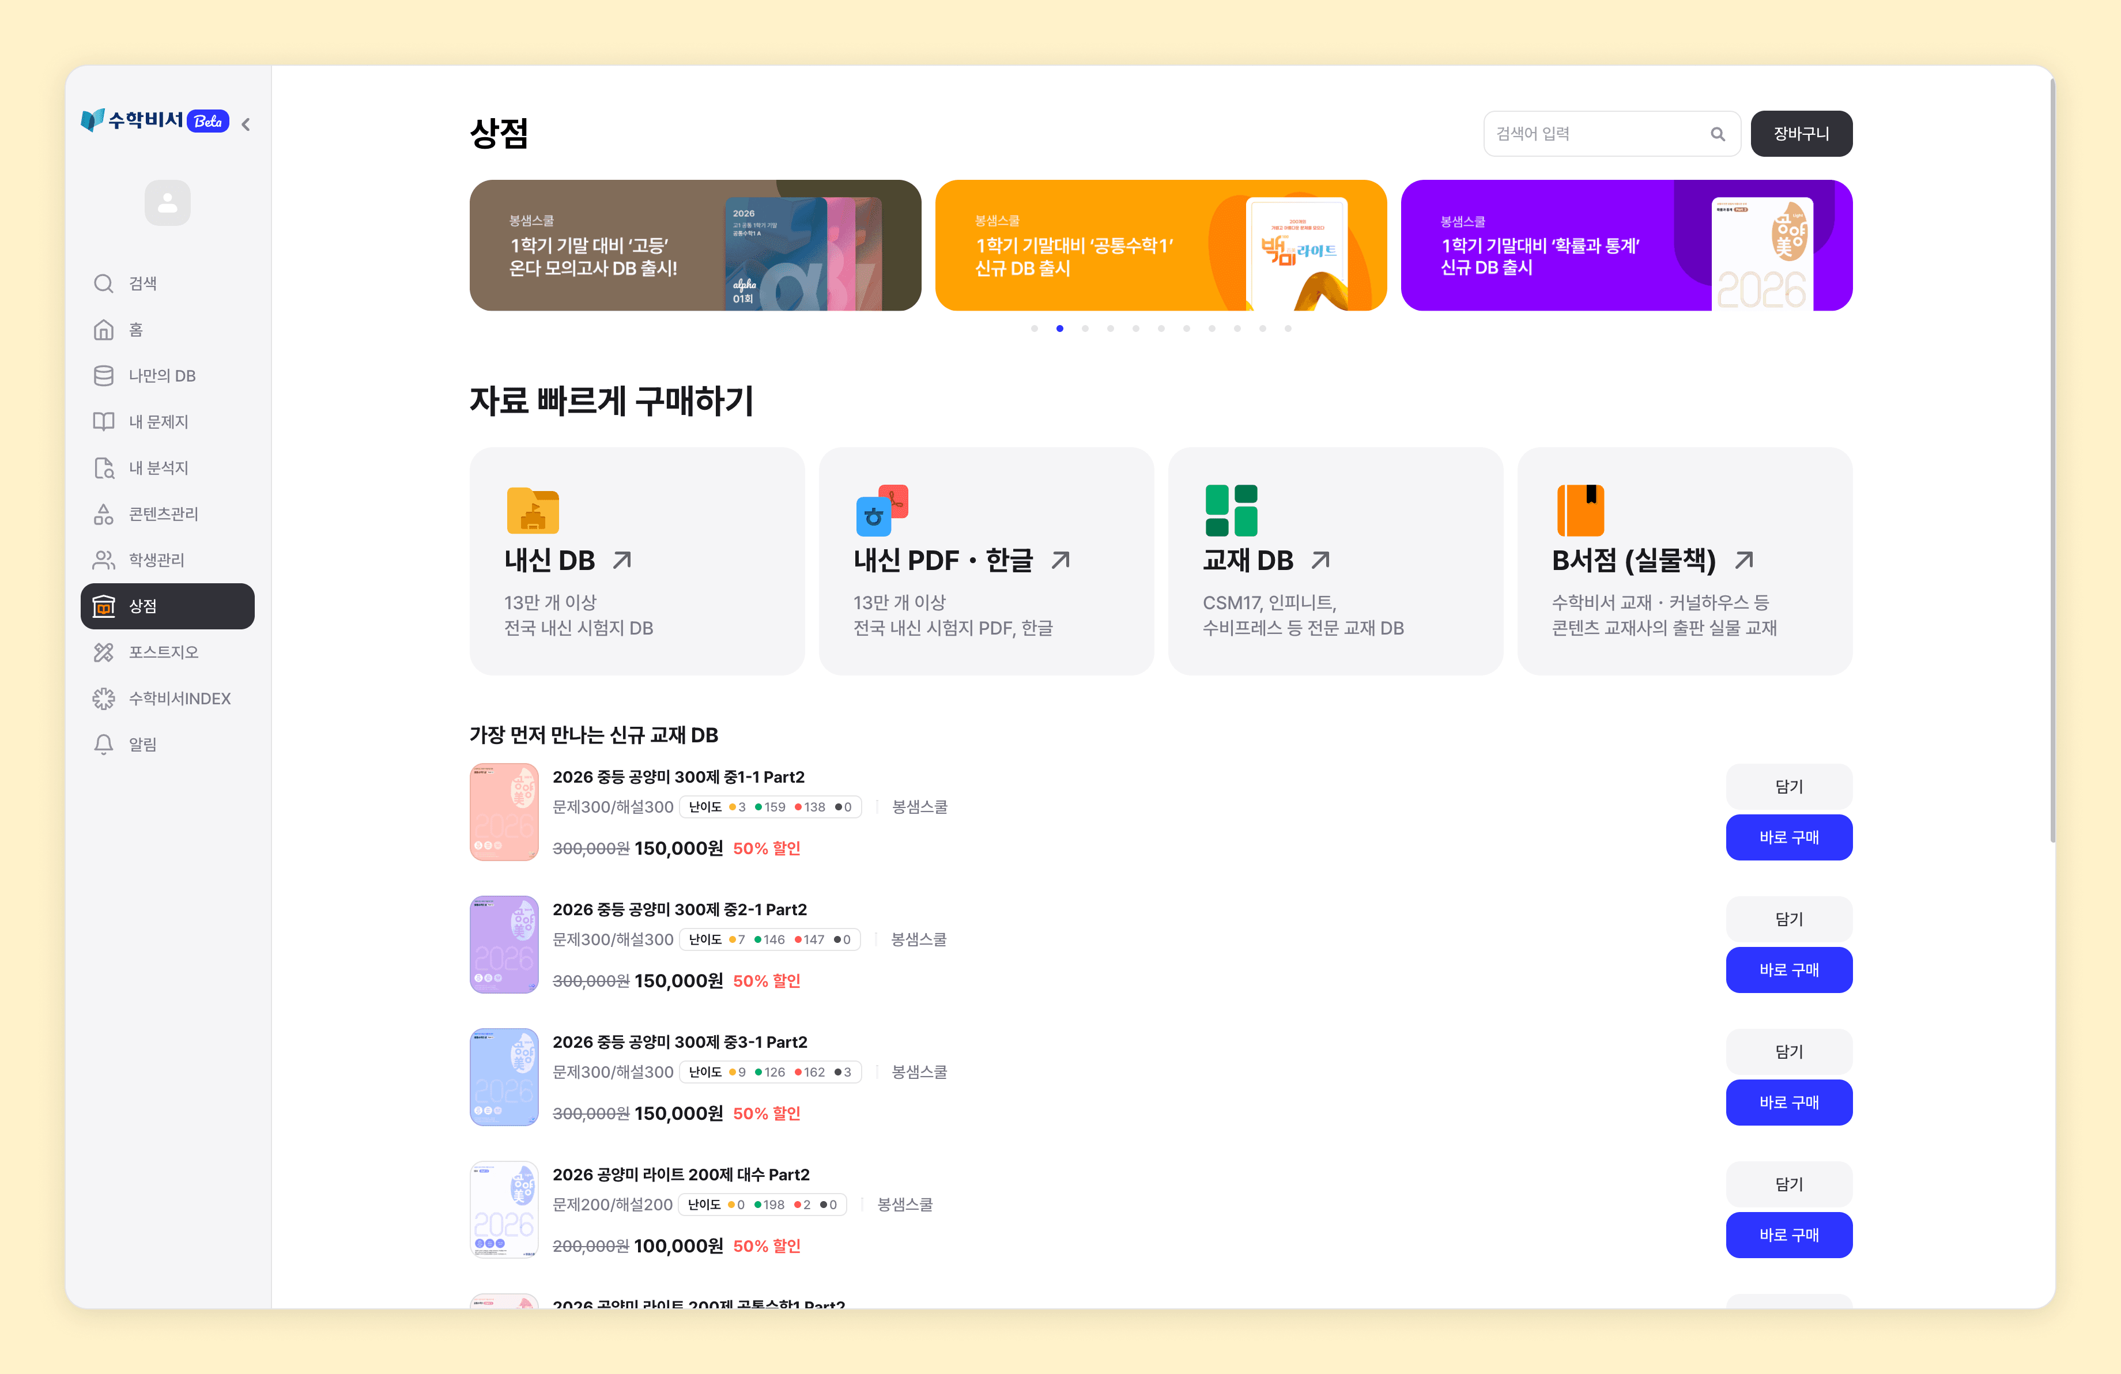This screenshot has width=2121, height=1374.
Task: Select the seventh carousel dot
Action: (x=1186, y=328)
